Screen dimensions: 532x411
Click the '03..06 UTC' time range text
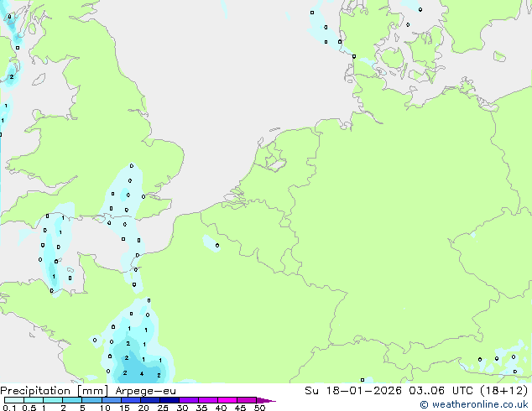tap(441, 390)
